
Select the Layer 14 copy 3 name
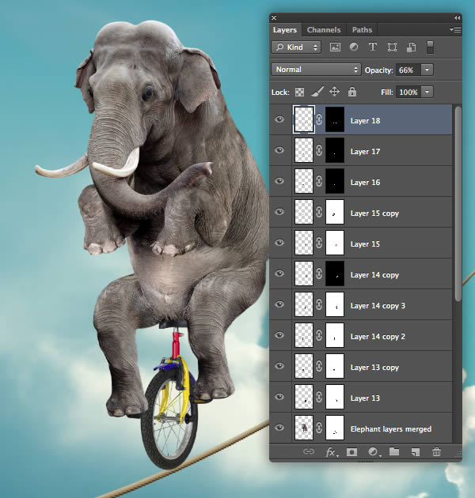378,306
